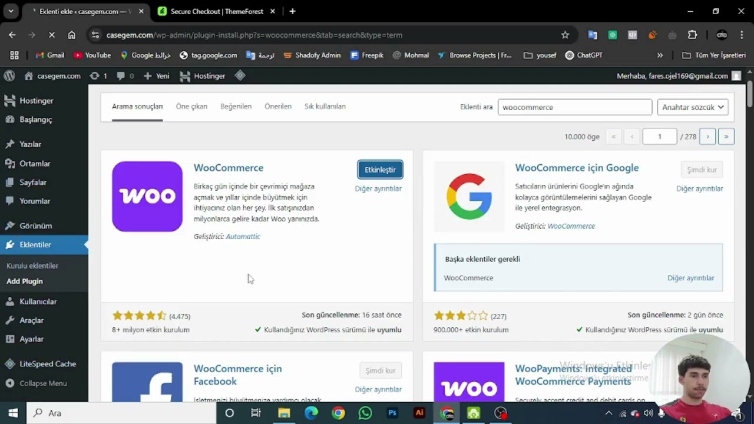Bookmark this page with star icon

[x=565, y=35]
